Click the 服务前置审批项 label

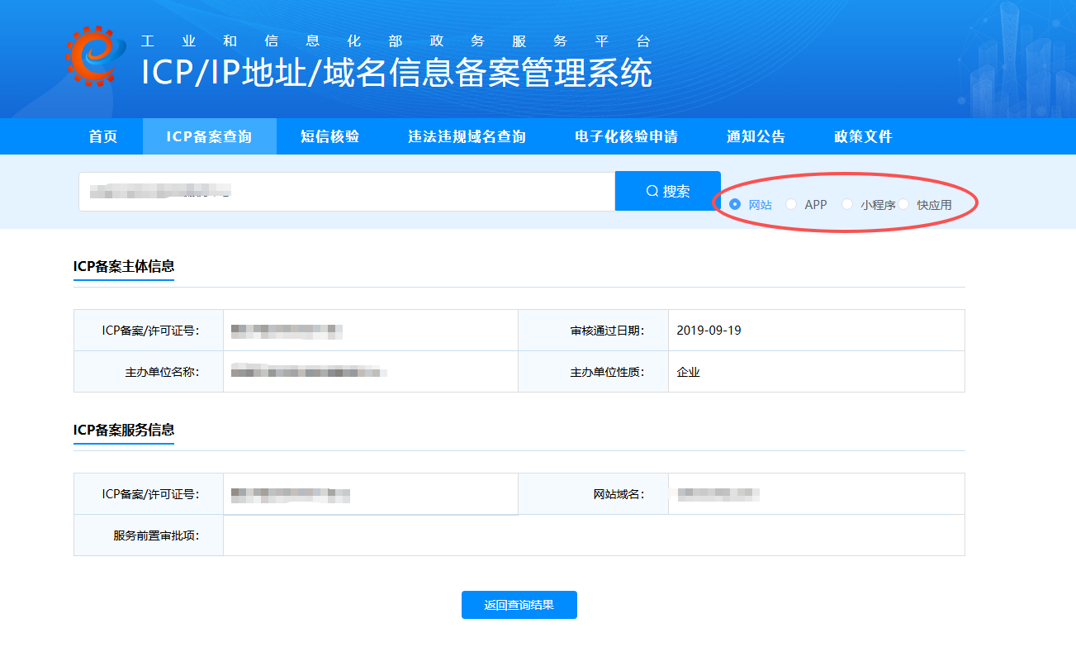pyautogui.click(x=157, y=535)
